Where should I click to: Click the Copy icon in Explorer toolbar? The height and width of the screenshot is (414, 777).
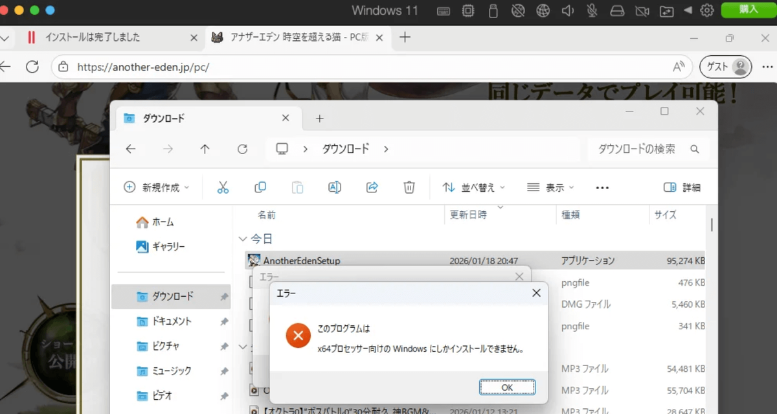(260, 187)
